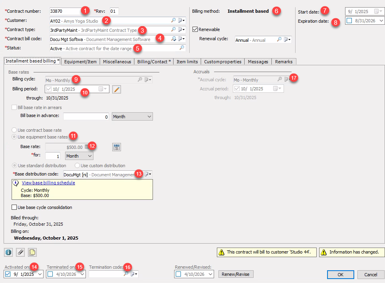Open notes document icon button
This screenshot has height=283, width=385.
tap(32, 252)
